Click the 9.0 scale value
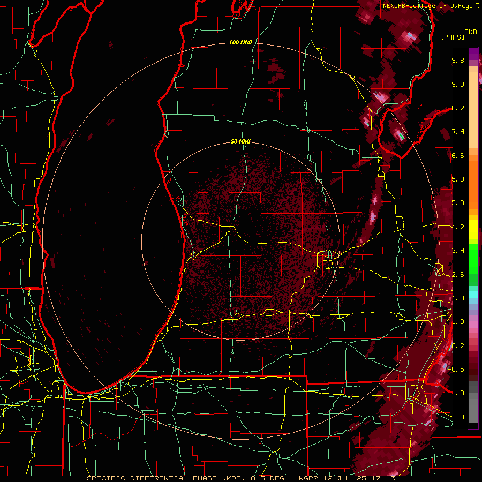Viewport: 482px width, 482px height. [458, 85]
